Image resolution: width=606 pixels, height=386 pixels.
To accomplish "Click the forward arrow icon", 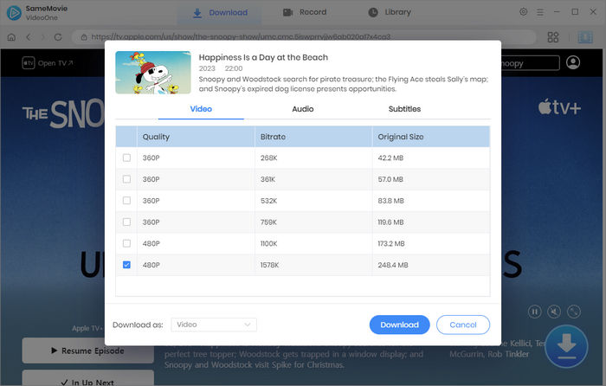I will (43, 37).
